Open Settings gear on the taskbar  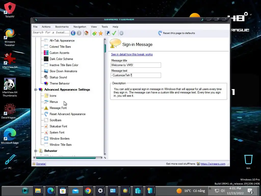pos(100,190)
